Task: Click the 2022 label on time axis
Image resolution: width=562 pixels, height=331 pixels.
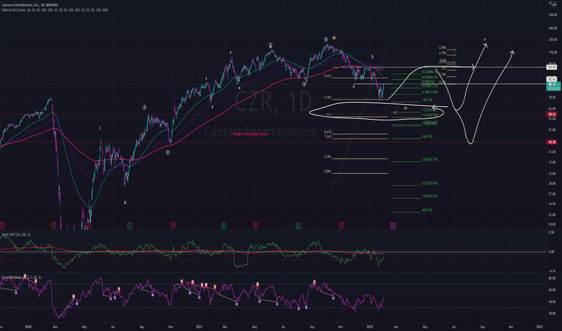Action: (370, 327)
